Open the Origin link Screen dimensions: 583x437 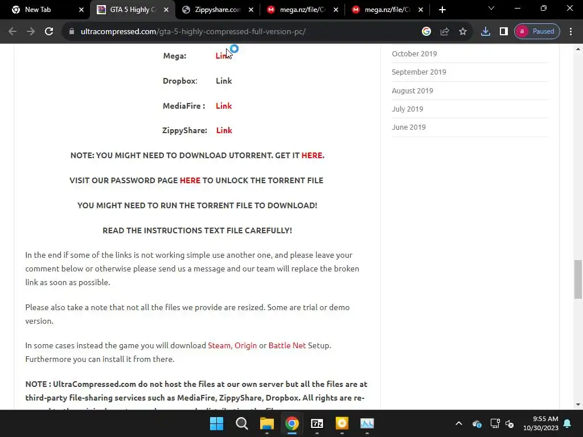click(245, 345)
